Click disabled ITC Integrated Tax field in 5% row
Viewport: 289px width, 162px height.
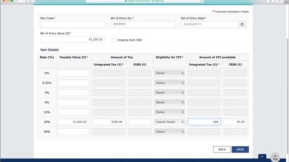pyautogui.click(x=204, y=102)
